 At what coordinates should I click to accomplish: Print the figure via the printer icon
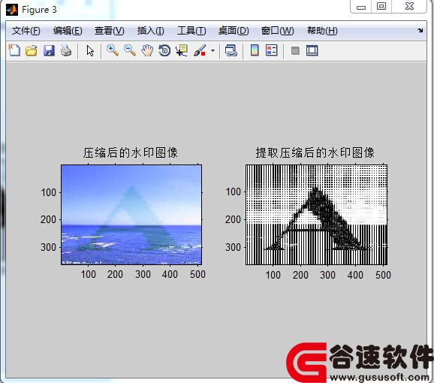click(66, 50)
